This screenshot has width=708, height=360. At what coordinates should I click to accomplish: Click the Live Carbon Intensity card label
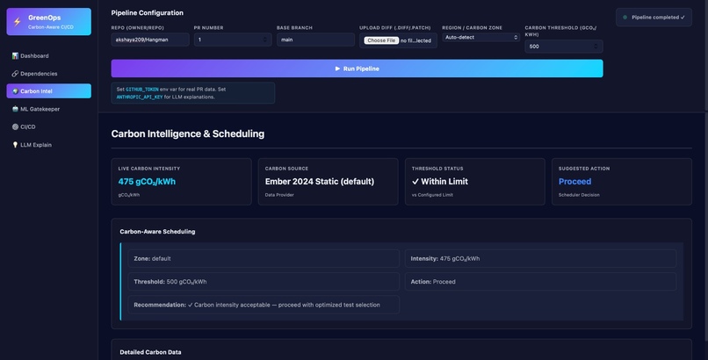(x=149, y=169)
